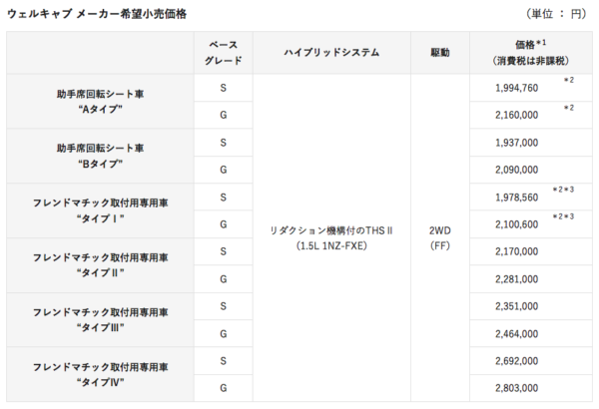
Task: Click the *2 footnote beside 1,994,760
Action: click(569, 80)
